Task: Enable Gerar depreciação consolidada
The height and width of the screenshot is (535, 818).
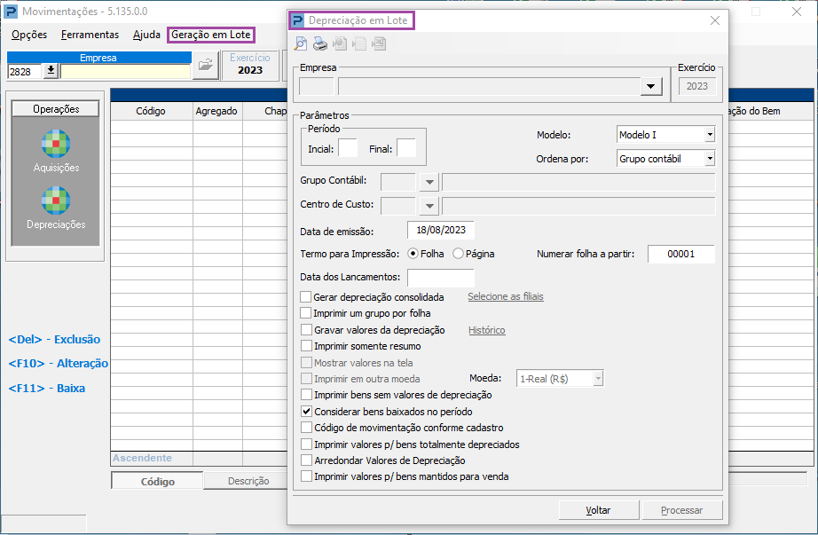Action: click(306, 297)
